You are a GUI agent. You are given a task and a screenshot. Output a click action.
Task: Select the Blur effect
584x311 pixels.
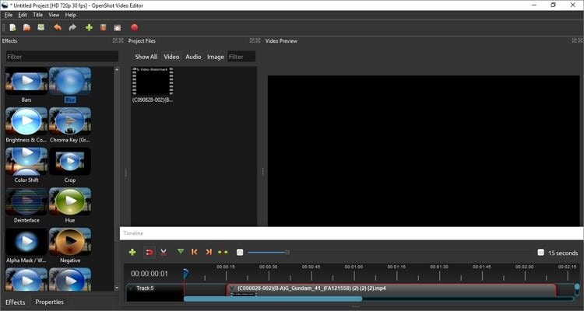click(x=70, y=85)
